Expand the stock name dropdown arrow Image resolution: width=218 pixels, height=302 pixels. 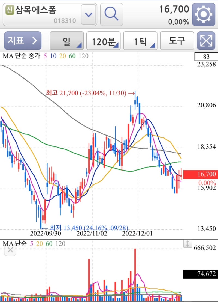[x=89, y=14]
